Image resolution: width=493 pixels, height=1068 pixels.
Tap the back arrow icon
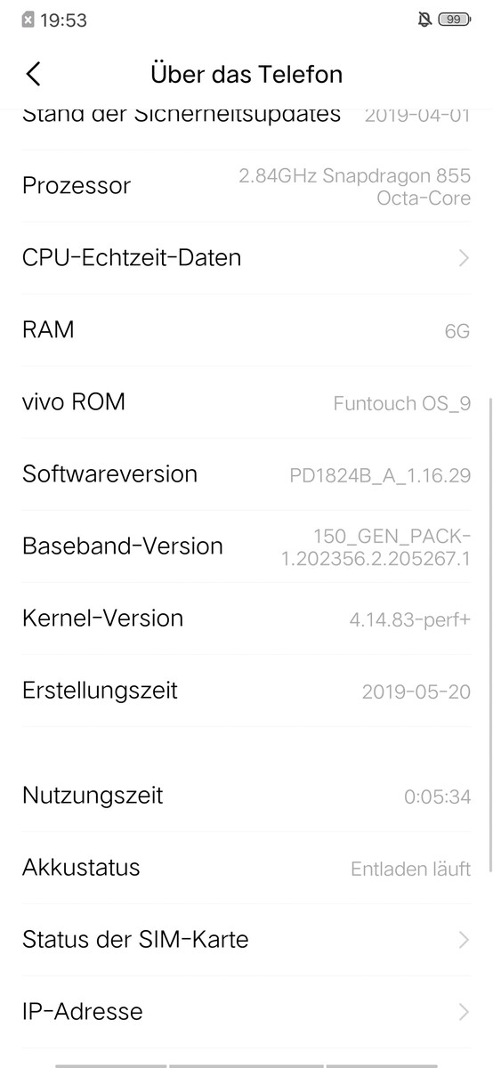click(34, 74)
